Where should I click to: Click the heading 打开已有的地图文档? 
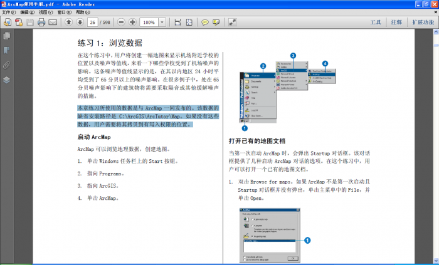pyautogui.click(x=257, y=141)
